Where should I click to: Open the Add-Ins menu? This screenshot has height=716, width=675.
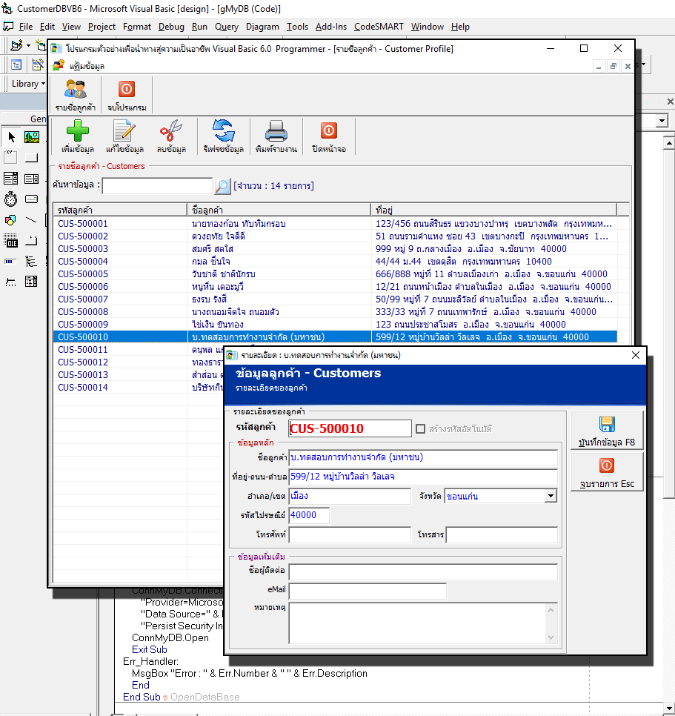click(331, 27)
